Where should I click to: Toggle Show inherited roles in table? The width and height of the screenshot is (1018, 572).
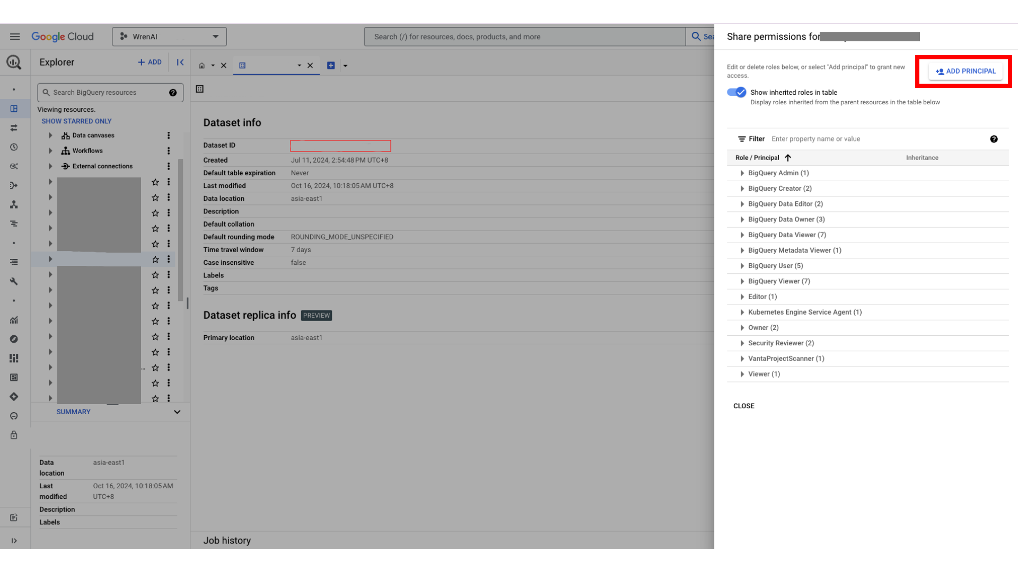pyautogui.click(x=736, y=92)
